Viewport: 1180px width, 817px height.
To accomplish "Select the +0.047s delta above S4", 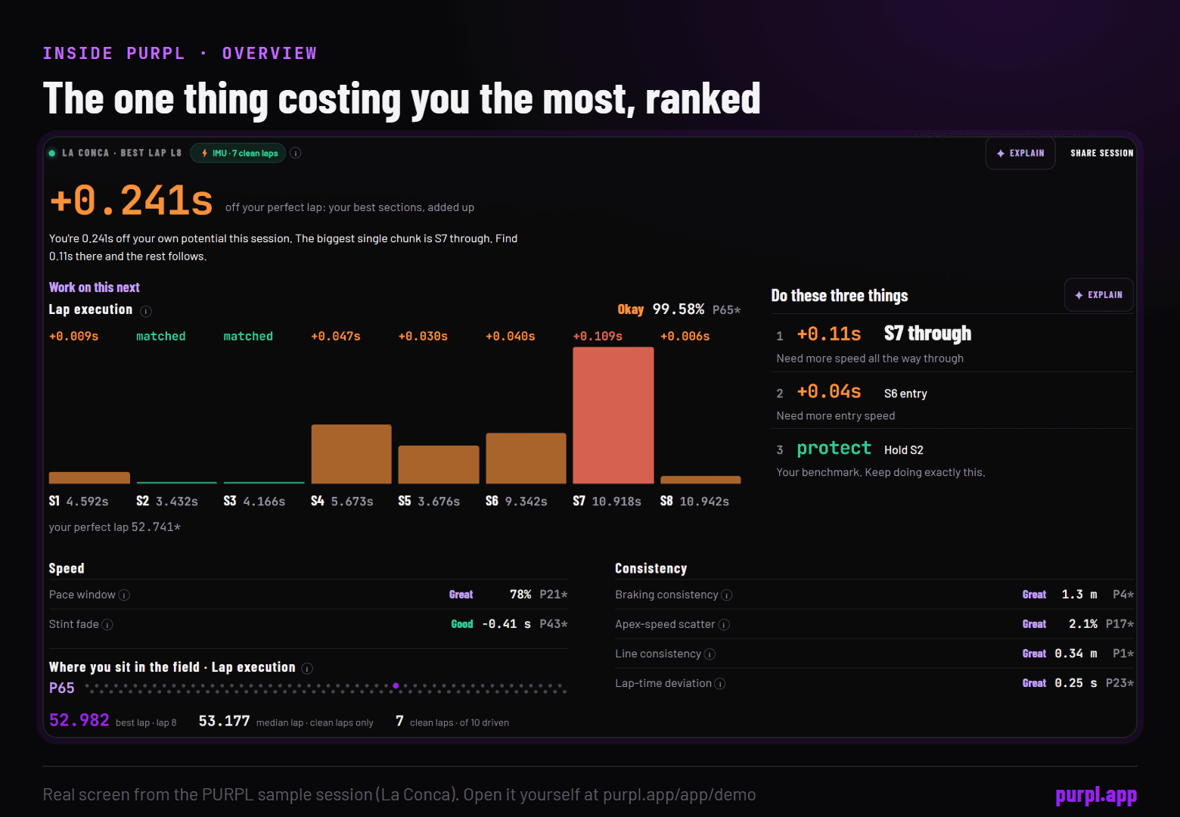I will point(336,337).
